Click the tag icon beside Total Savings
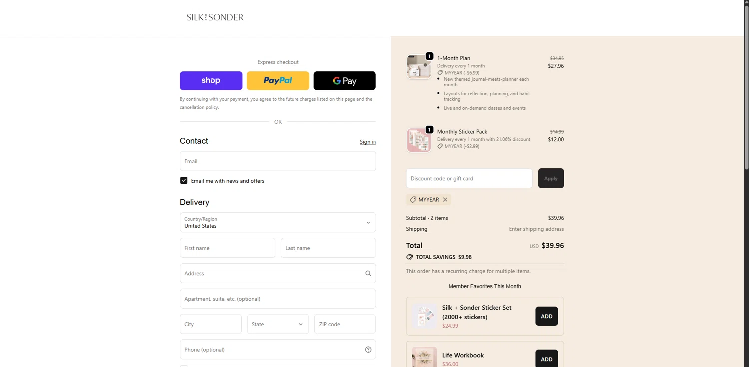The height and width of the screenshot is (367, 749). click(x=409, y=257)
